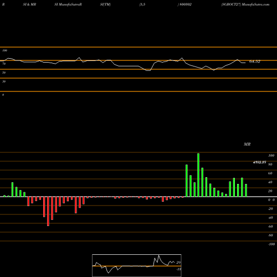Click the "-18" value in the mini chart

tap(178, 269)
